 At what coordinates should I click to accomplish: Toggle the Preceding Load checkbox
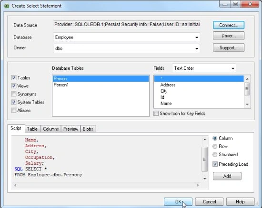(215, 164)
